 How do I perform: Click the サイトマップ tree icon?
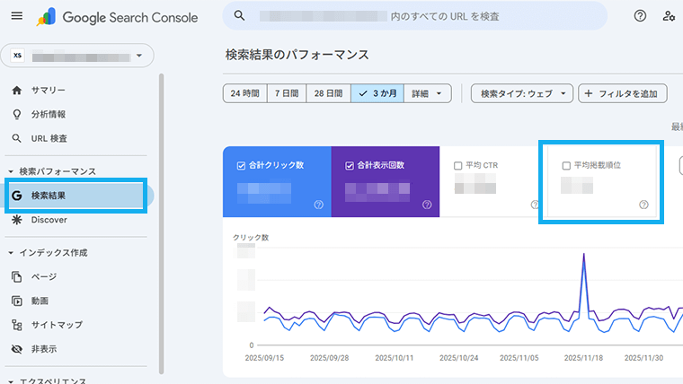click(16, 325)
